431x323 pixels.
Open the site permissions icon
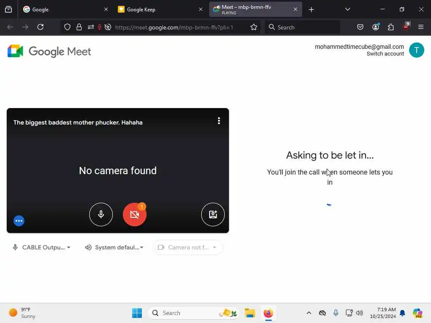click(x=91, y=27)
